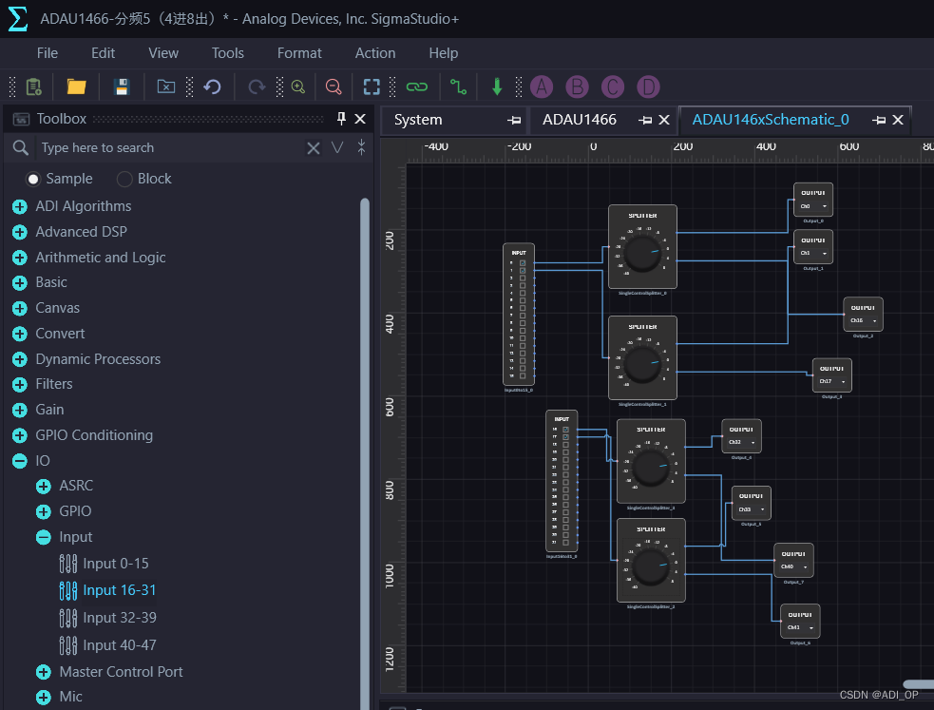Click the undo arrow icon
934x710 pixels.
(213, 86)
